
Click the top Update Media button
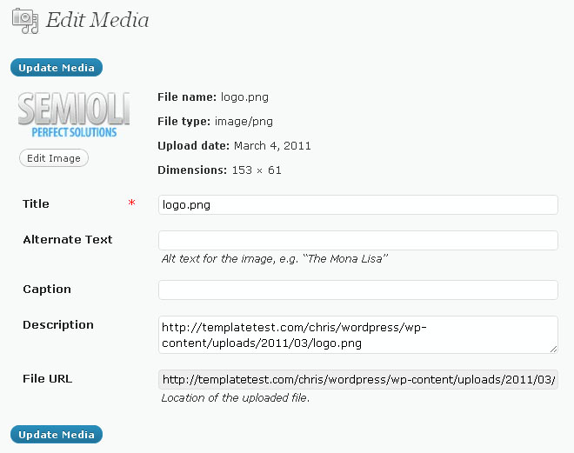57,67
